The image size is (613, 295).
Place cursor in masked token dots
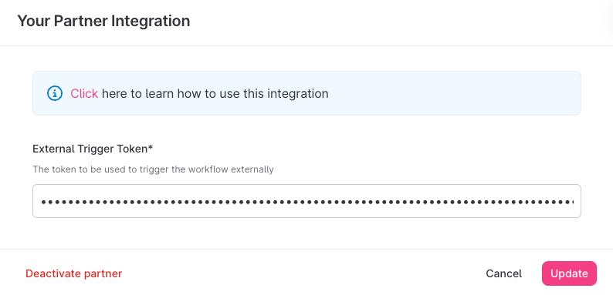pos(307,202)
